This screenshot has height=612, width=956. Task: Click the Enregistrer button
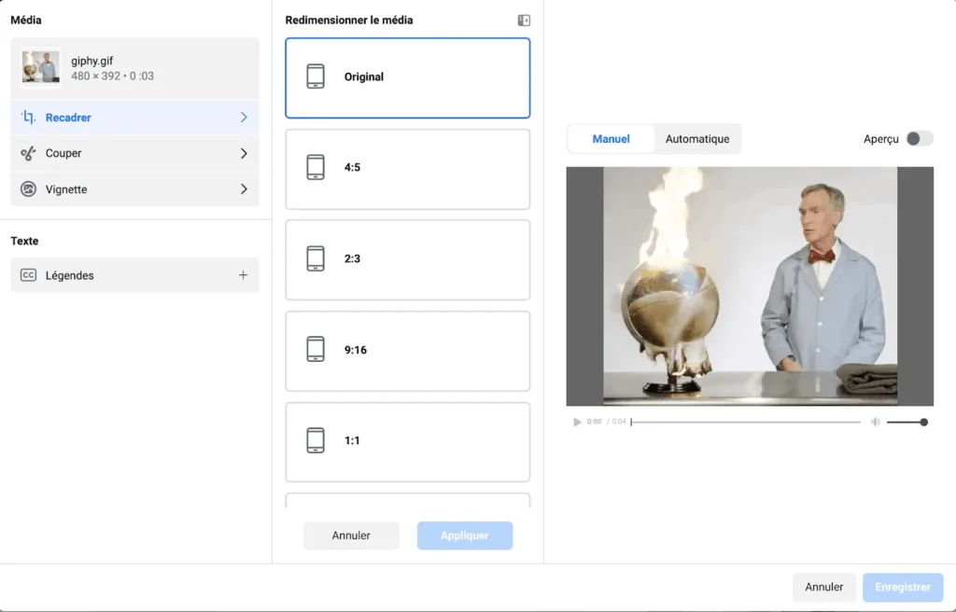tap(903, 587)
